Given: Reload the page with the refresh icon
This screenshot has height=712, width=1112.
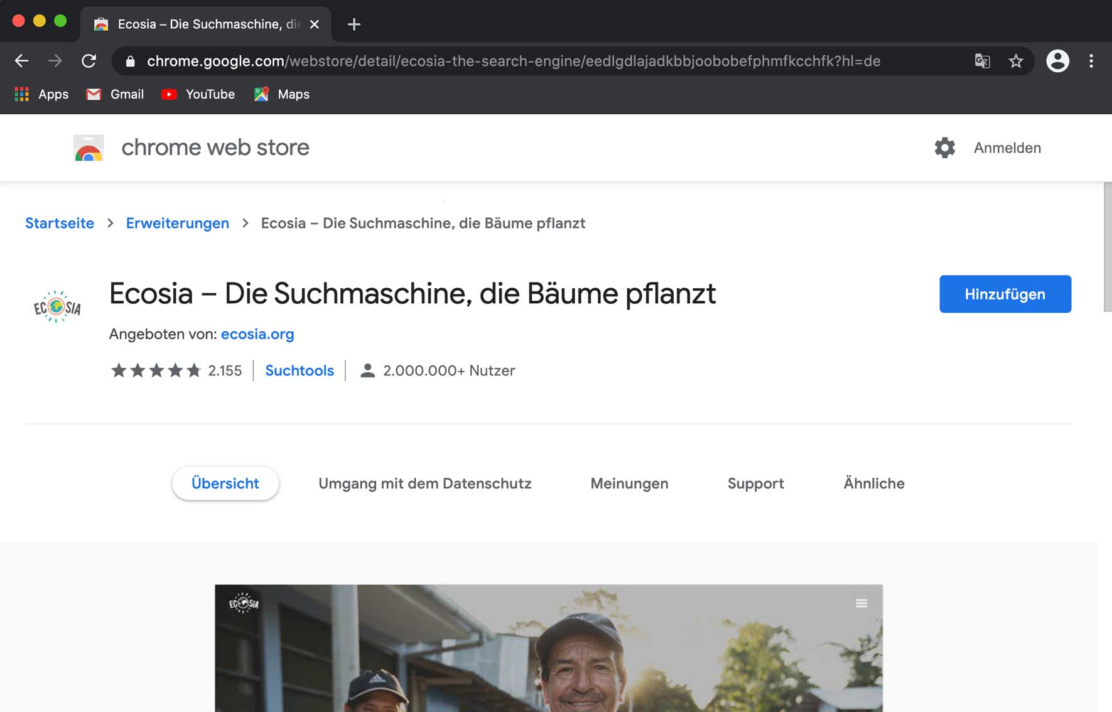Looking at the screenshot, I should (89, 61).
